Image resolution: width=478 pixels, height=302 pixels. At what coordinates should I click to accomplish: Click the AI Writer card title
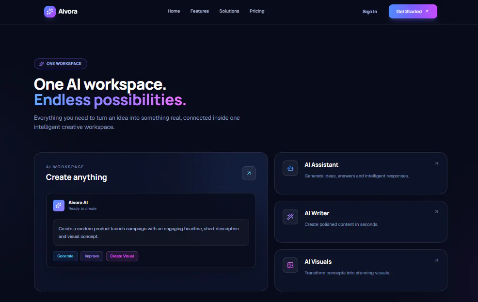coord(317,213)
